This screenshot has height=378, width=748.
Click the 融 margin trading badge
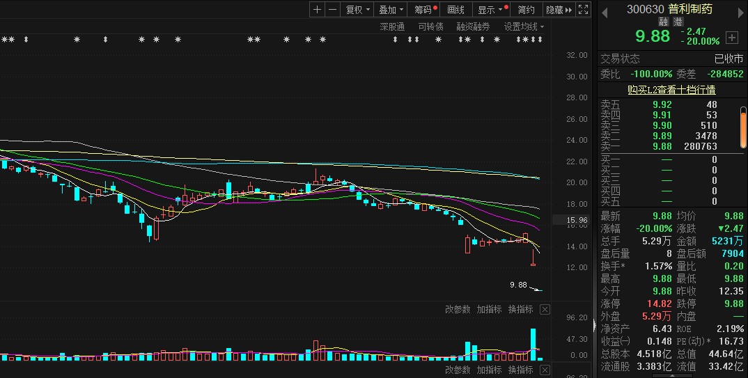pyautogui.click(x=663, y=22)
